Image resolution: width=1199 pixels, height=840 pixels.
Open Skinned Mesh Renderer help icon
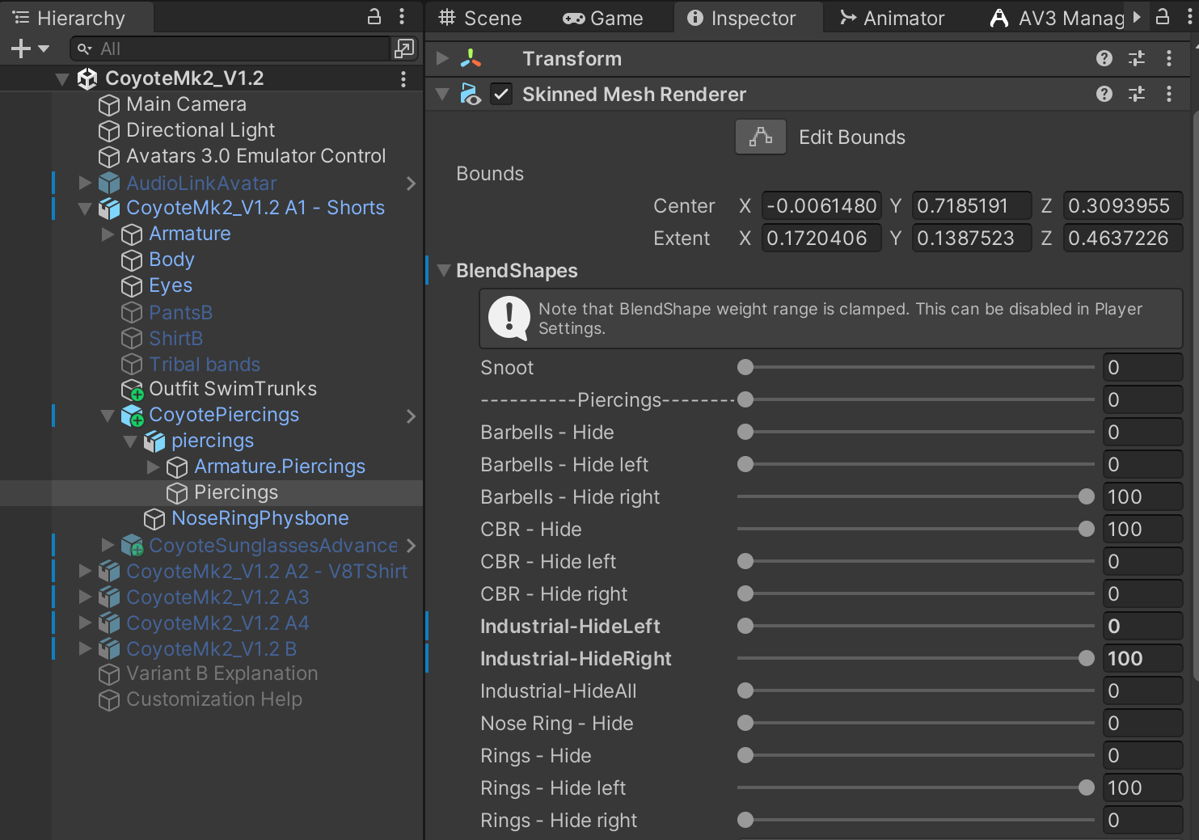[1104, 94]
